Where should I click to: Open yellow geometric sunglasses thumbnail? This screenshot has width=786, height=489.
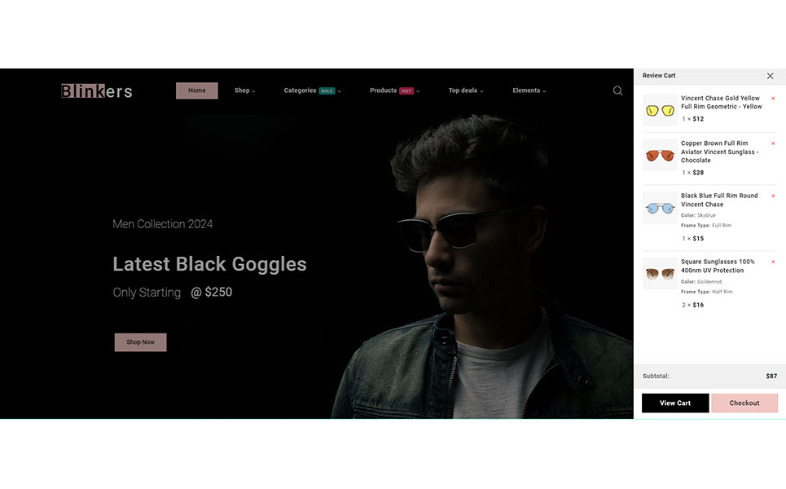pos(660,110)
